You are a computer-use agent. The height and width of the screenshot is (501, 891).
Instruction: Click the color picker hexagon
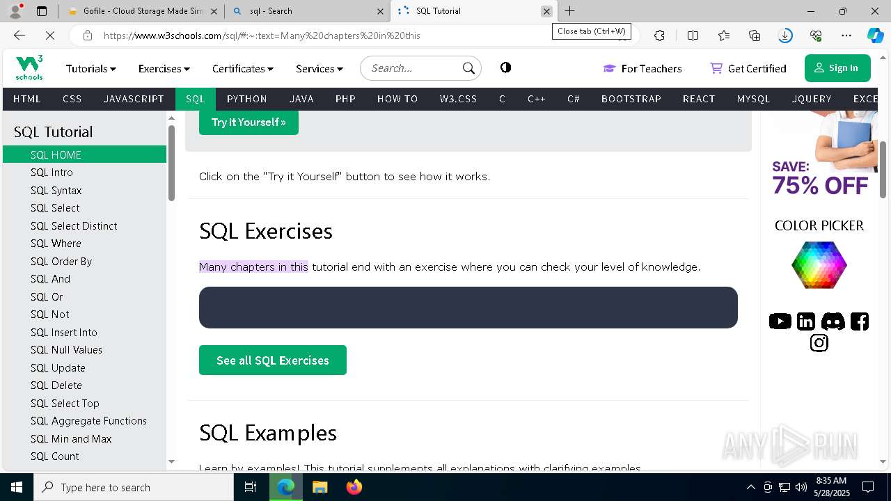[x=819, y=265]
